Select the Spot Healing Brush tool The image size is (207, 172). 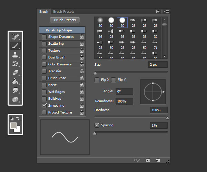click(x=15, y=37)
